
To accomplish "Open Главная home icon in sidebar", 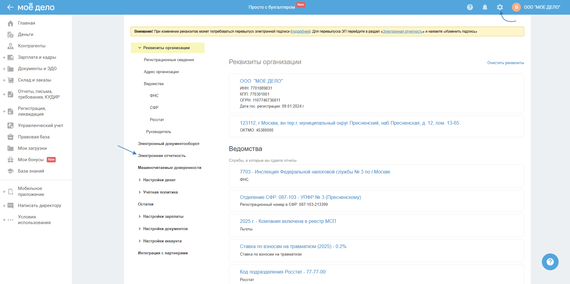I will click(x=10, y=23).
